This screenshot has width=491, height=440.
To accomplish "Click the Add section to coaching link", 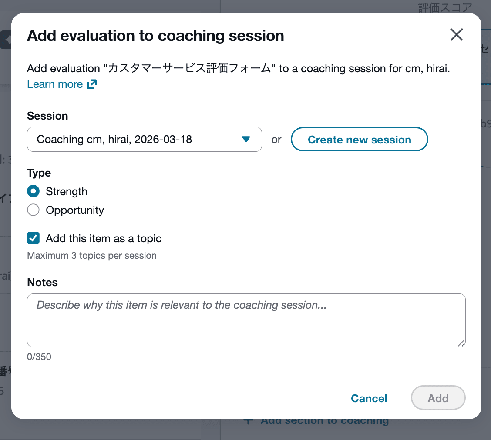I will [324, 421].
